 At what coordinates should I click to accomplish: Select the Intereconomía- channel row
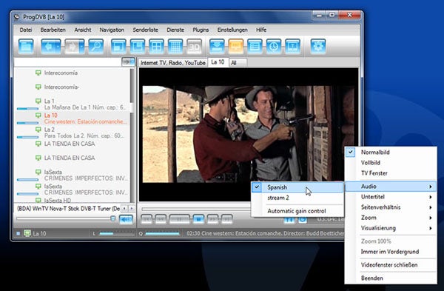pyautogui.click(x=73, y=87)
